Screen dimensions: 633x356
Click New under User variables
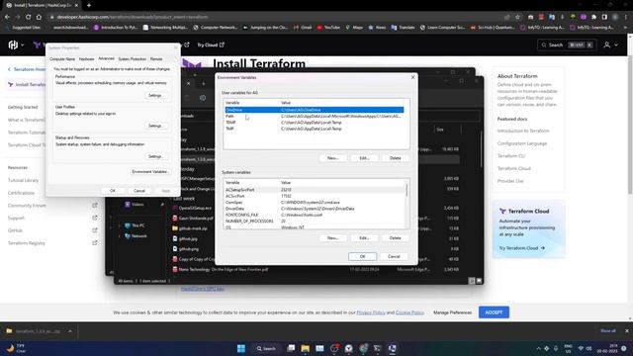click(332, 158)
